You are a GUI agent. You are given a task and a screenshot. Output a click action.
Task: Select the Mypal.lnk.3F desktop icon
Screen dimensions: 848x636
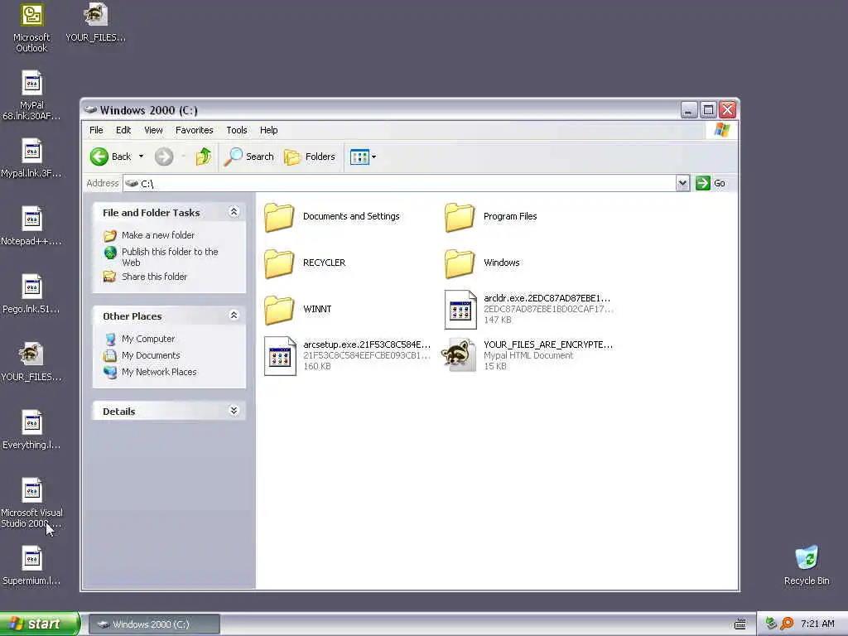(x=32, y=152)
